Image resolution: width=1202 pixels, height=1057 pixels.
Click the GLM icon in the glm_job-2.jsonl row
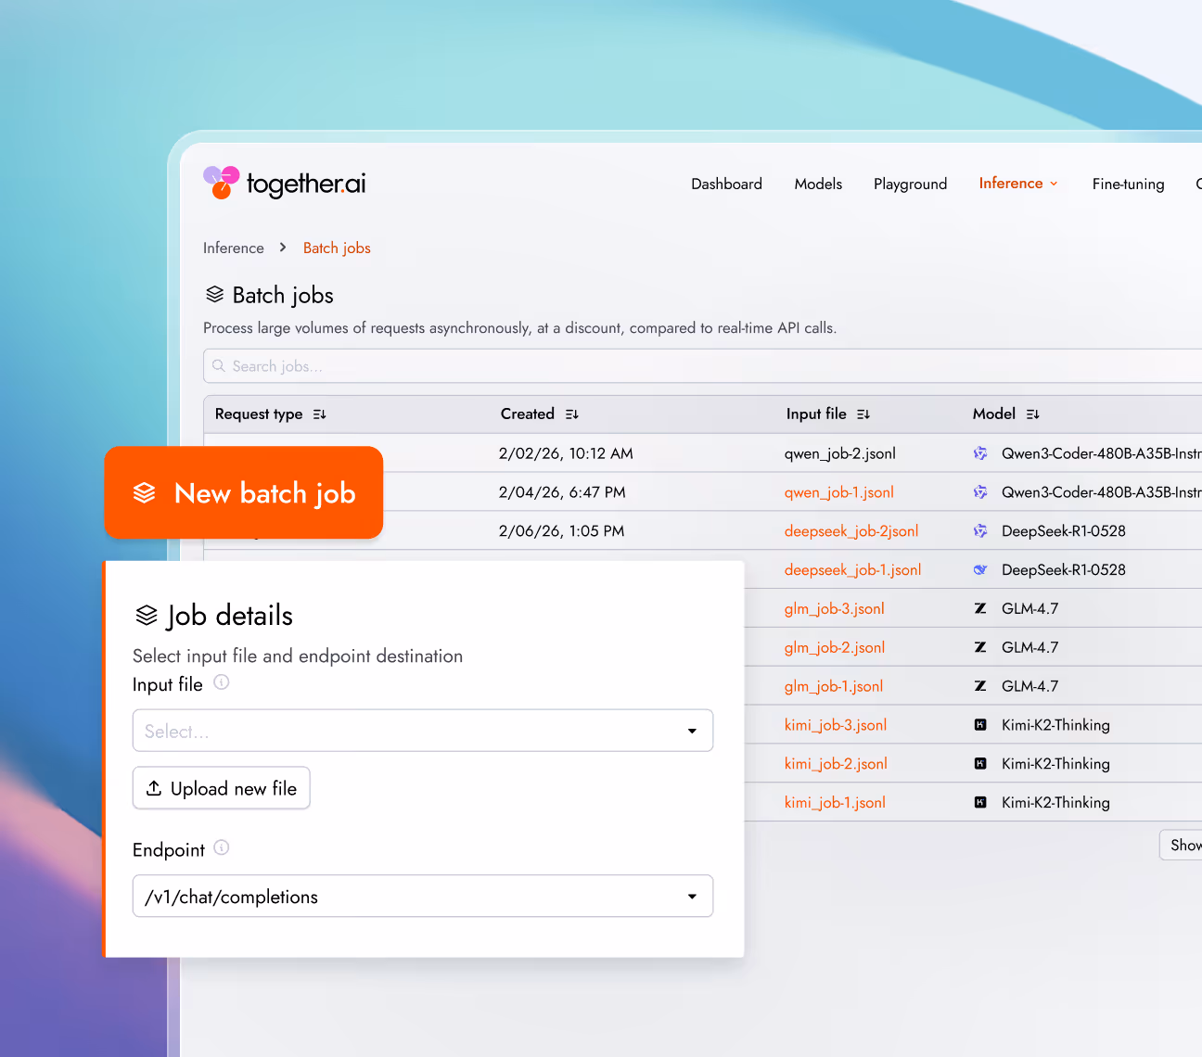pyautogui.click(x=980, y=647)
